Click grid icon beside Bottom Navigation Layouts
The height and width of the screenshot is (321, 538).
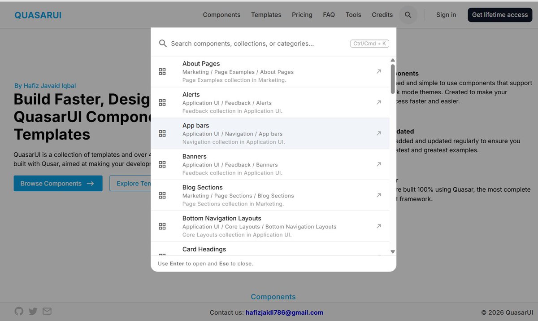point(162,226)
